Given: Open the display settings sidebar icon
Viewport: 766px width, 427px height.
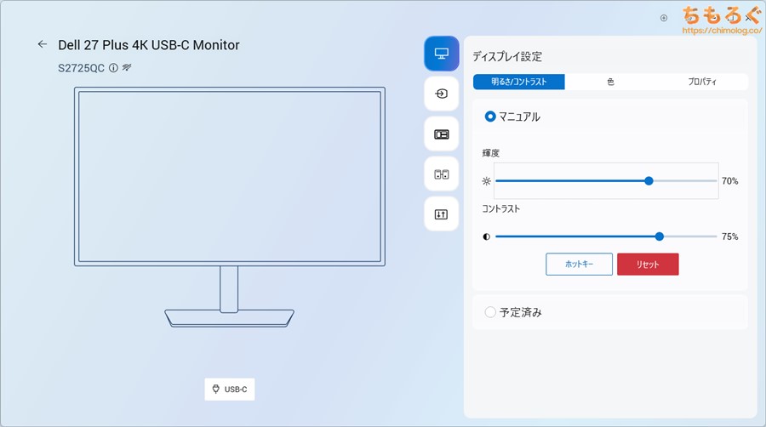Looking at the screenshot, I should pyautogui.click(x=441, y=54).
